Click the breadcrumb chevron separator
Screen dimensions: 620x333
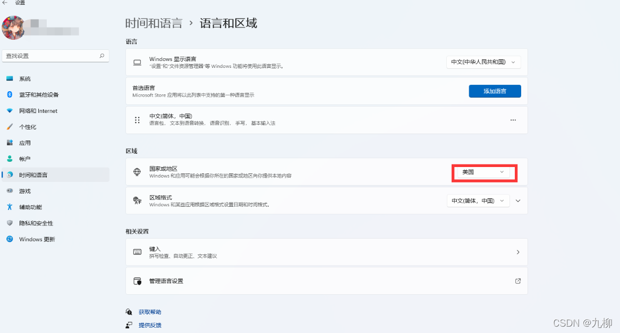(x=191, y=23)
